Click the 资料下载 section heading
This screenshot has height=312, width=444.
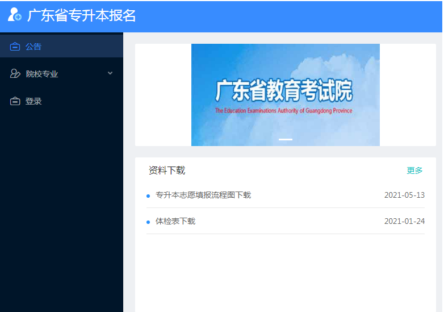pos(167,170)
